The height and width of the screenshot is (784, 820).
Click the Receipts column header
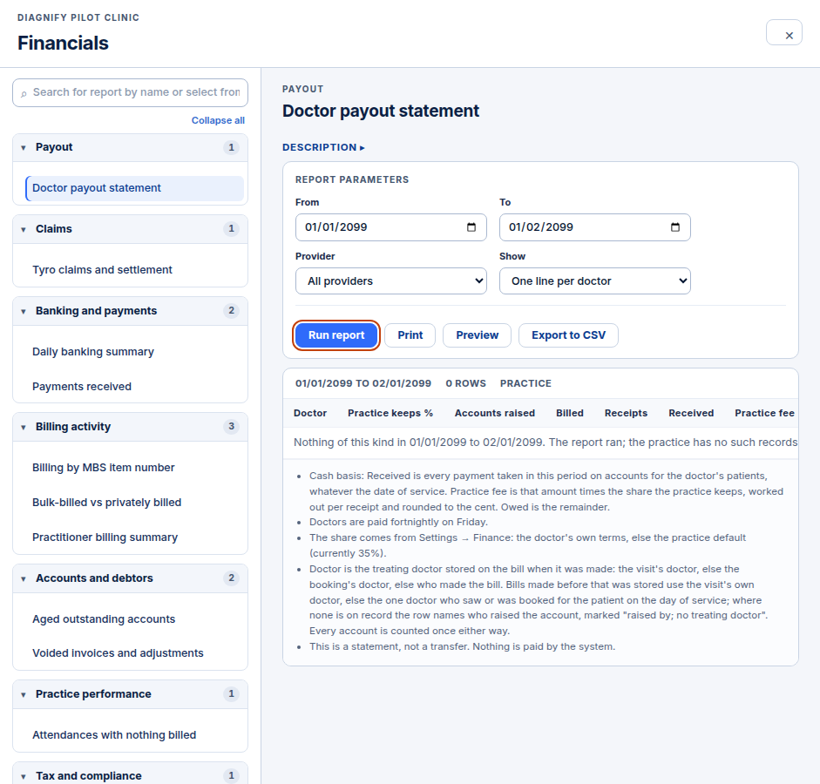[626, 414]
